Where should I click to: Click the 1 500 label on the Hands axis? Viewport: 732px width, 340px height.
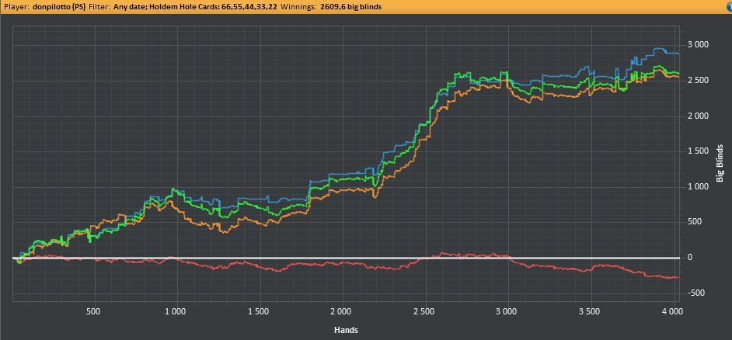[x=259, y=311]
